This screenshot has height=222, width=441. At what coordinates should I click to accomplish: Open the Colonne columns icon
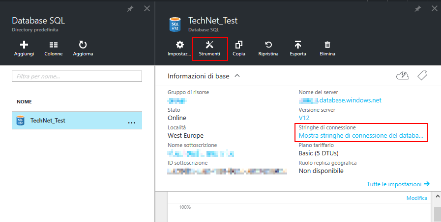(54, 45)
